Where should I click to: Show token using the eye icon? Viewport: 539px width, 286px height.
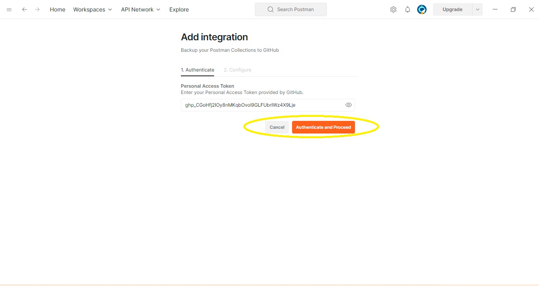coord(348,105)
